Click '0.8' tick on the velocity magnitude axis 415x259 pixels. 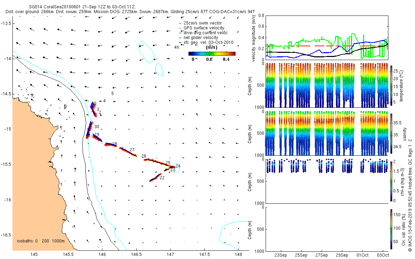[x=261, y=16]
